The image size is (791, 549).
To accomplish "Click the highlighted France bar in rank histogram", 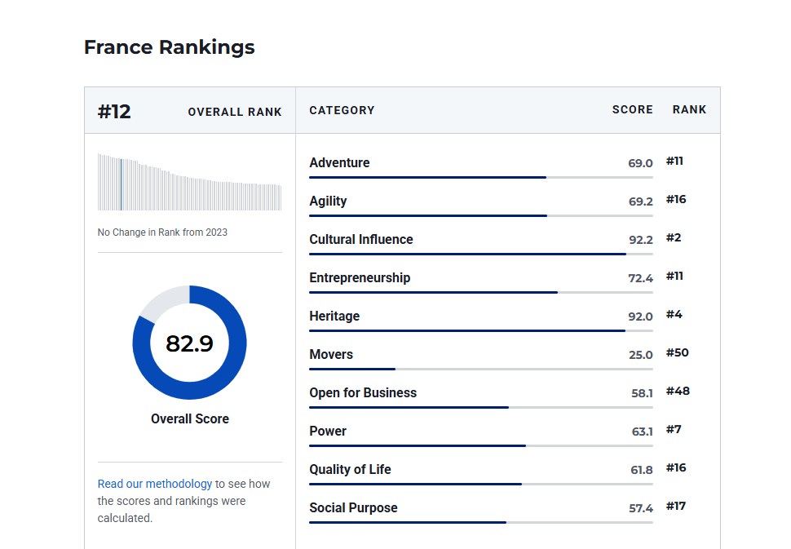I will 122,185.
